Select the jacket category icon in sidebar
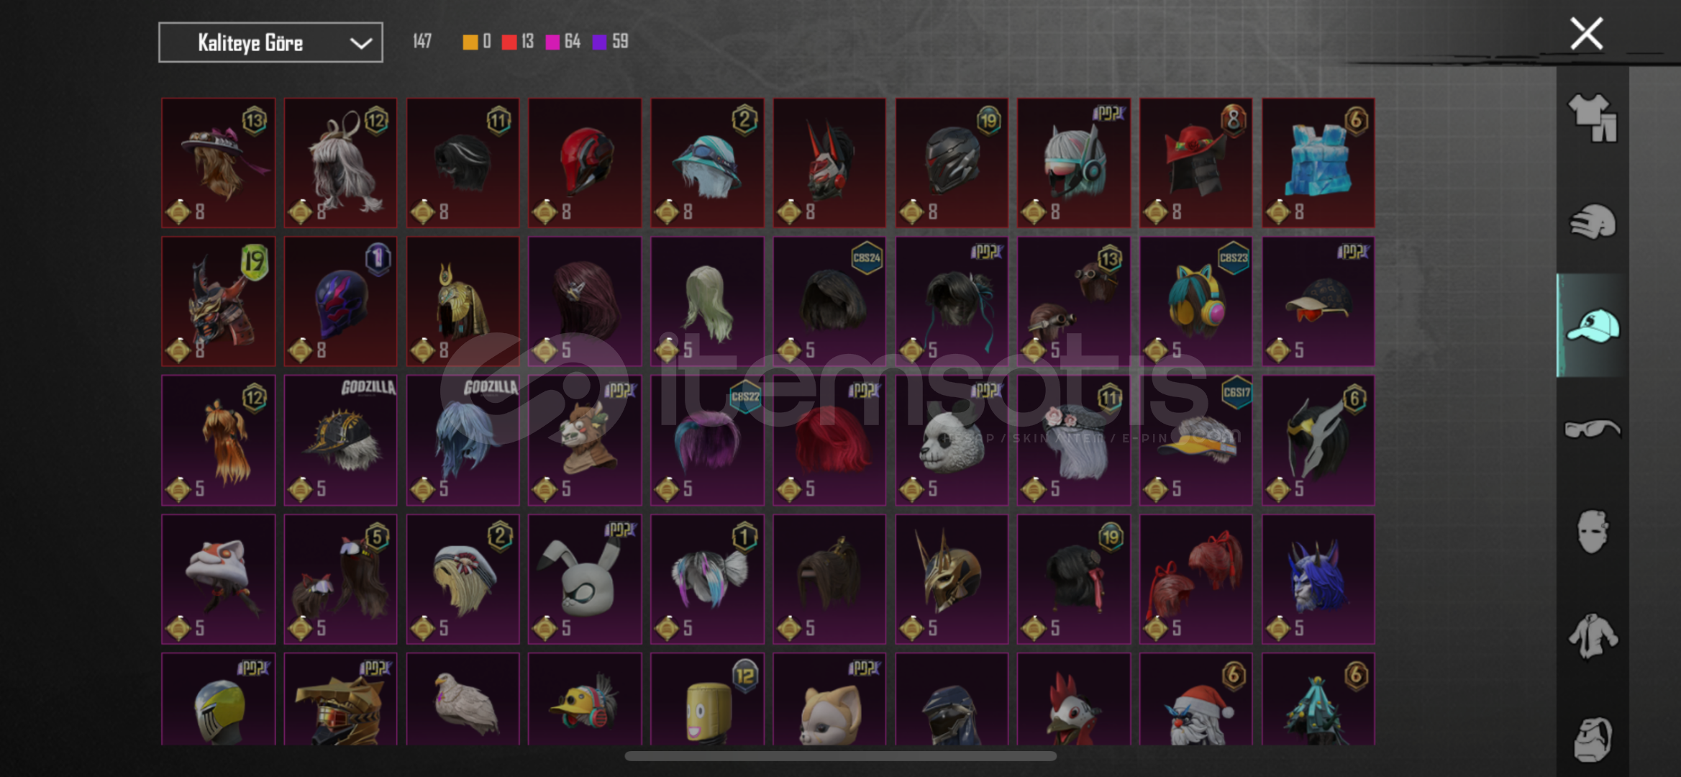Screen dimensions: 1681x777 pos(1593,636)
